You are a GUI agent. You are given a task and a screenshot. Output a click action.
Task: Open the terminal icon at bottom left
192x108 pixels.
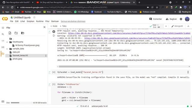(x=3, y=101)
